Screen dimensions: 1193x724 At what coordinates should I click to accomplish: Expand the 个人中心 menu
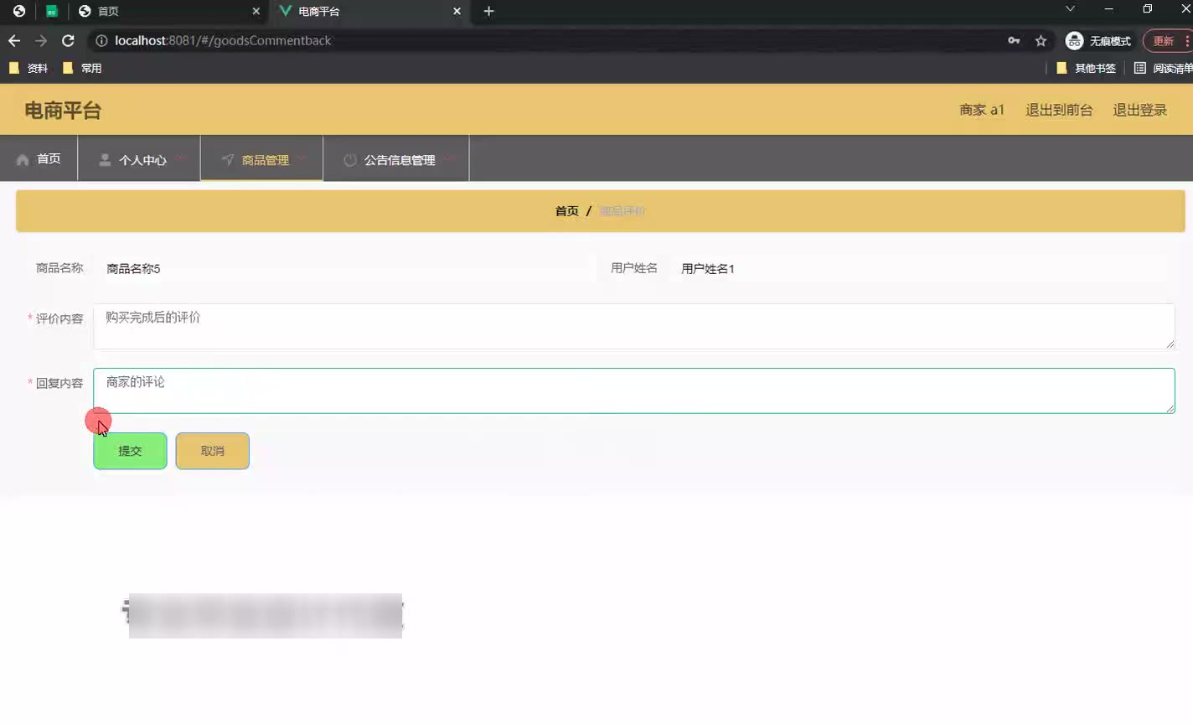coord(139,159)
